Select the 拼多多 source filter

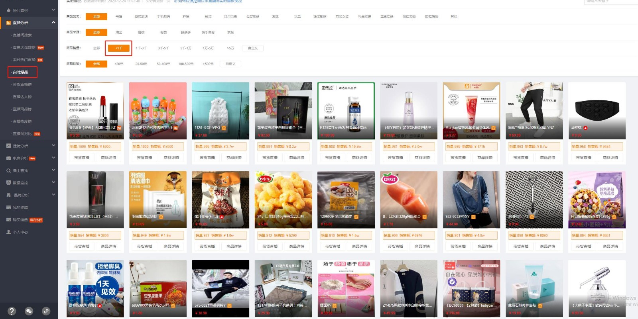point(186,32)
